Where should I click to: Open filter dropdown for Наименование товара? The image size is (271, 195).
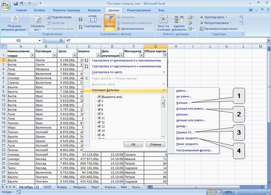[32, 55]
